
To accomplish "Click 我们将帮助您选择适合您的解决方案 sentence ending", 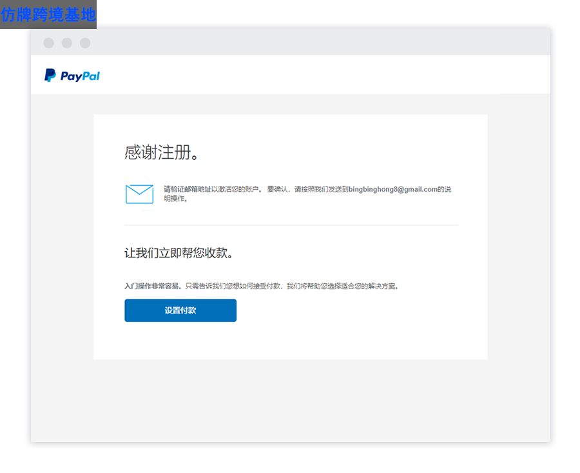I will (343, 286).
